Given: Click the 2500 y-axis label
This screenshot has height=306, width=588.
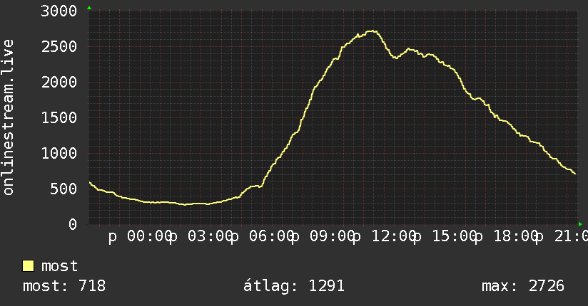Looking at the screenshot, I should [59, 47].
